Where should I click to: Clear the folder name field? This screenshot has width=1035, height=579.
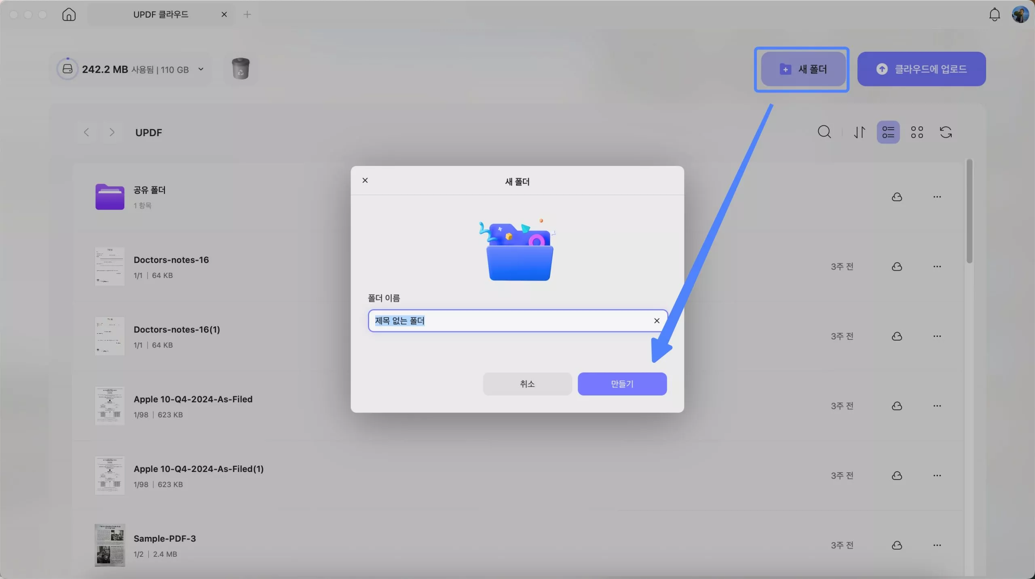(x=657, y=321)
